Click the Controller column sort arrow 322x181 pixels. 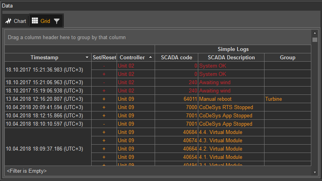[x=150, y=57]
